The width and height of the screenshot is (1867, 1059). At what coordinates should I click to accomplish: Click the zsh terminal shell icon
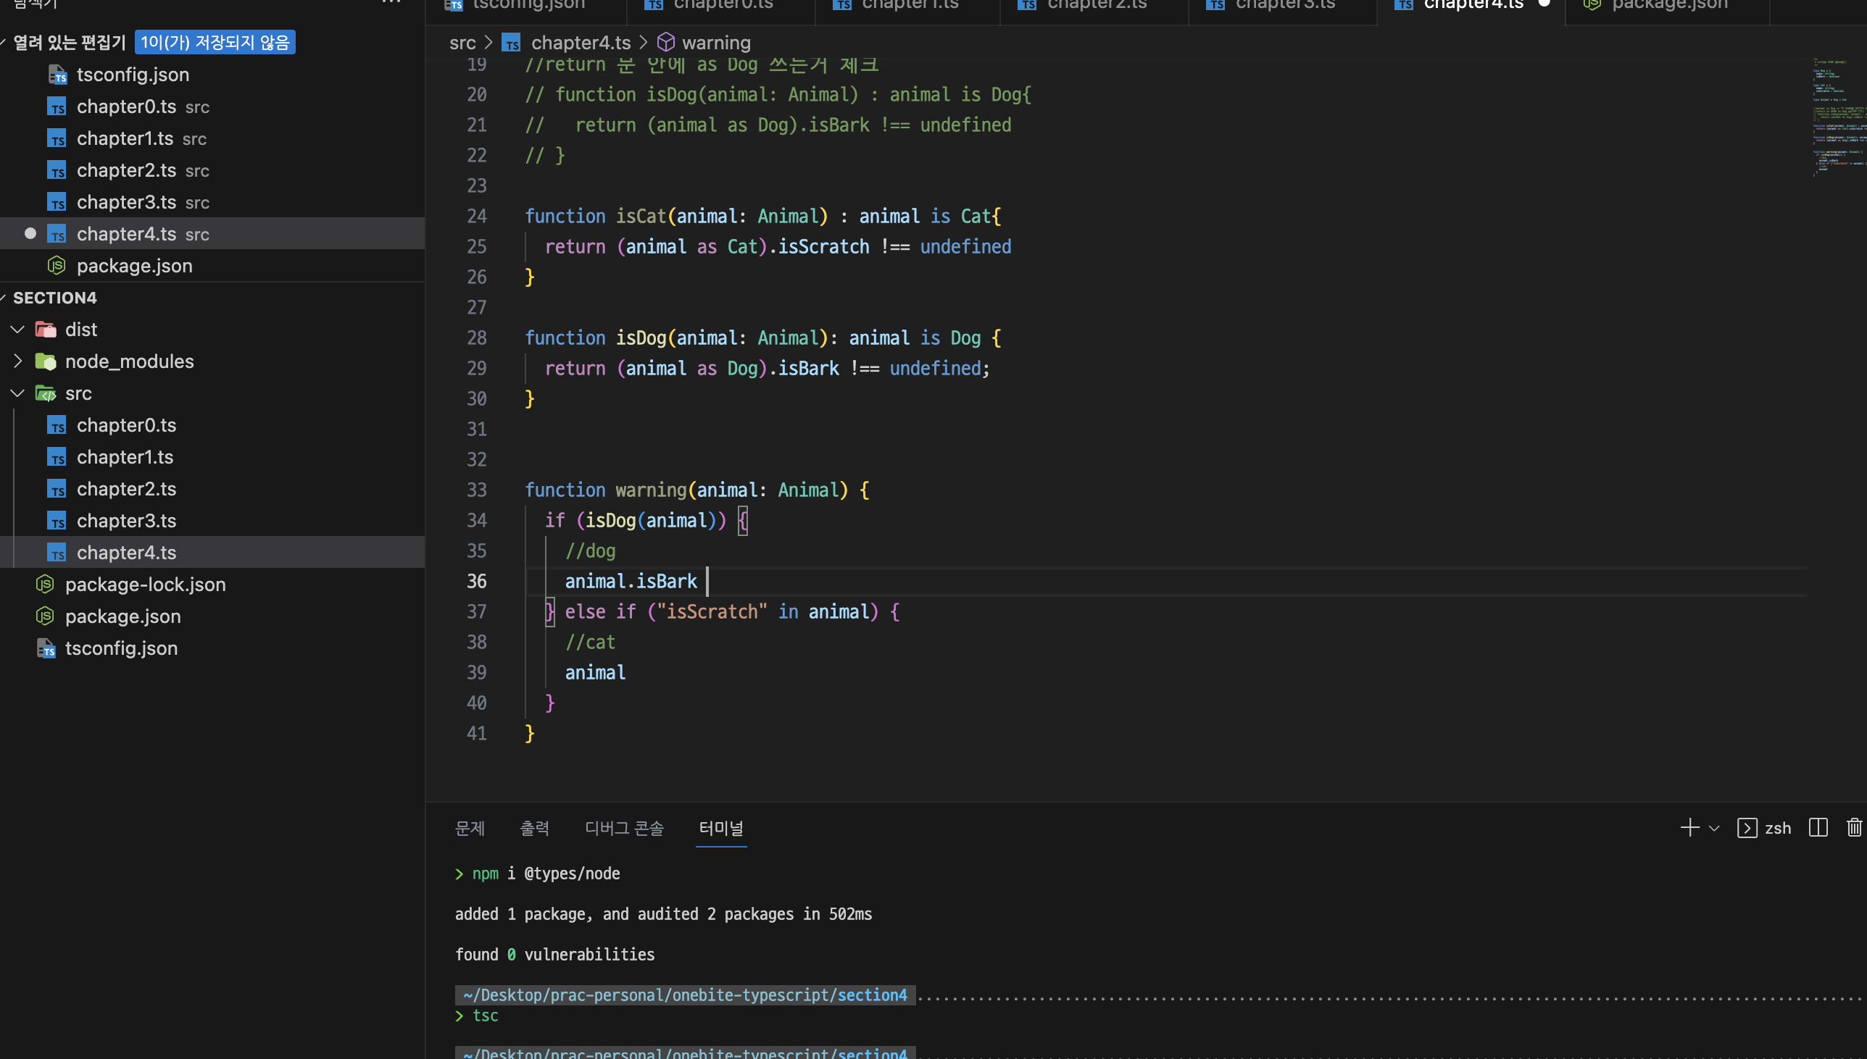[1747, 829]
